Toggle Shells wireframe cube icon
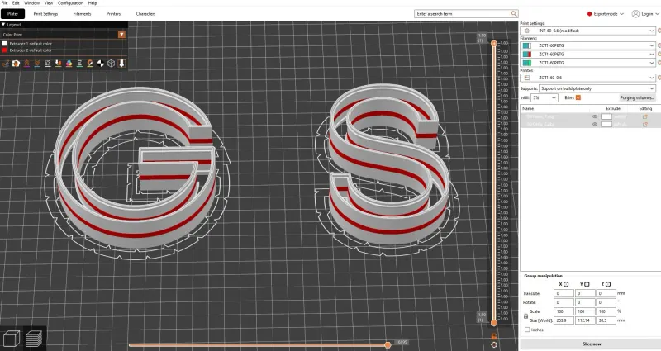The width and height of the screenshot is (661, 351). (x=111, y=64)
